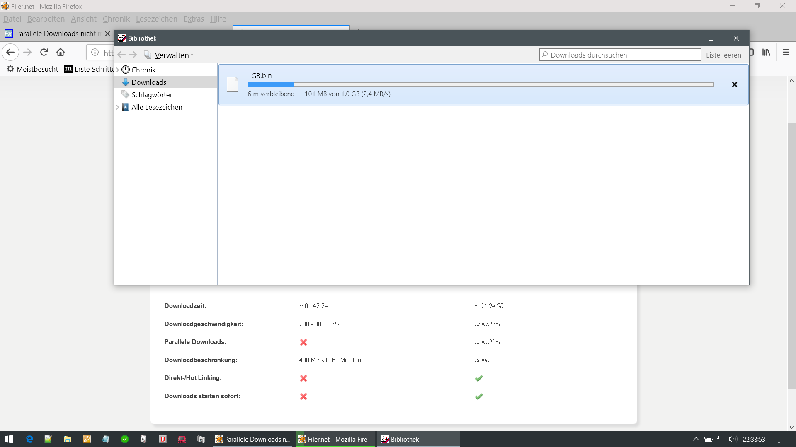Image resolution: width=796 pixels, height=447 pixels.
Task: Open File Explorer from the taskbar
Action: [x=67, y=439]
